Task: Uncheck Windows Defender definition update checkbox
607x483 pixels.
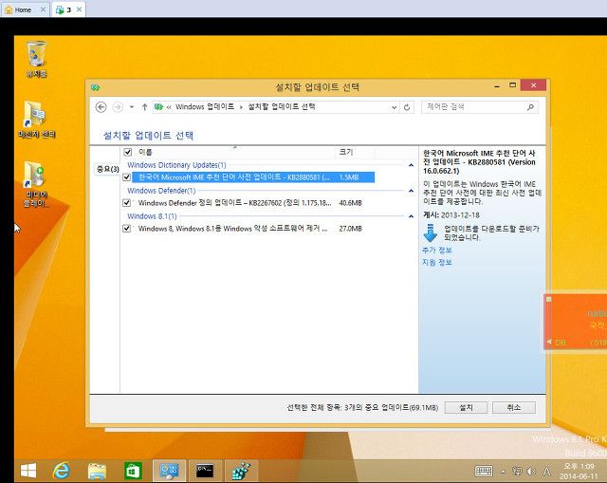Action: 126,203
